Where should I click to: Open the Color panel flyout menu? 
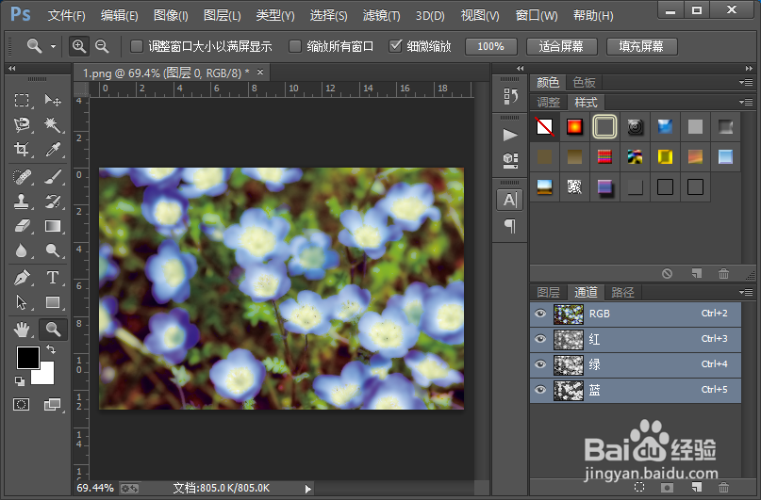click(x=746, y=82)
